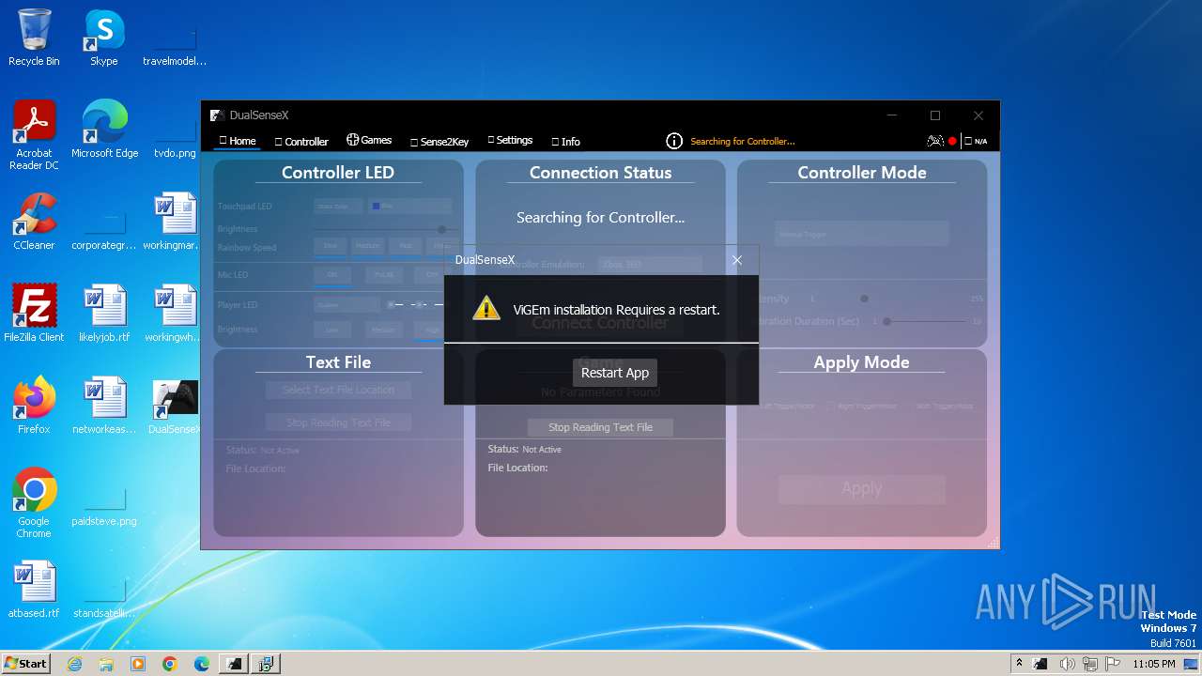Open the Sense2Key tab
This screenshot has width=1202, height=676.
coord(439,142)
